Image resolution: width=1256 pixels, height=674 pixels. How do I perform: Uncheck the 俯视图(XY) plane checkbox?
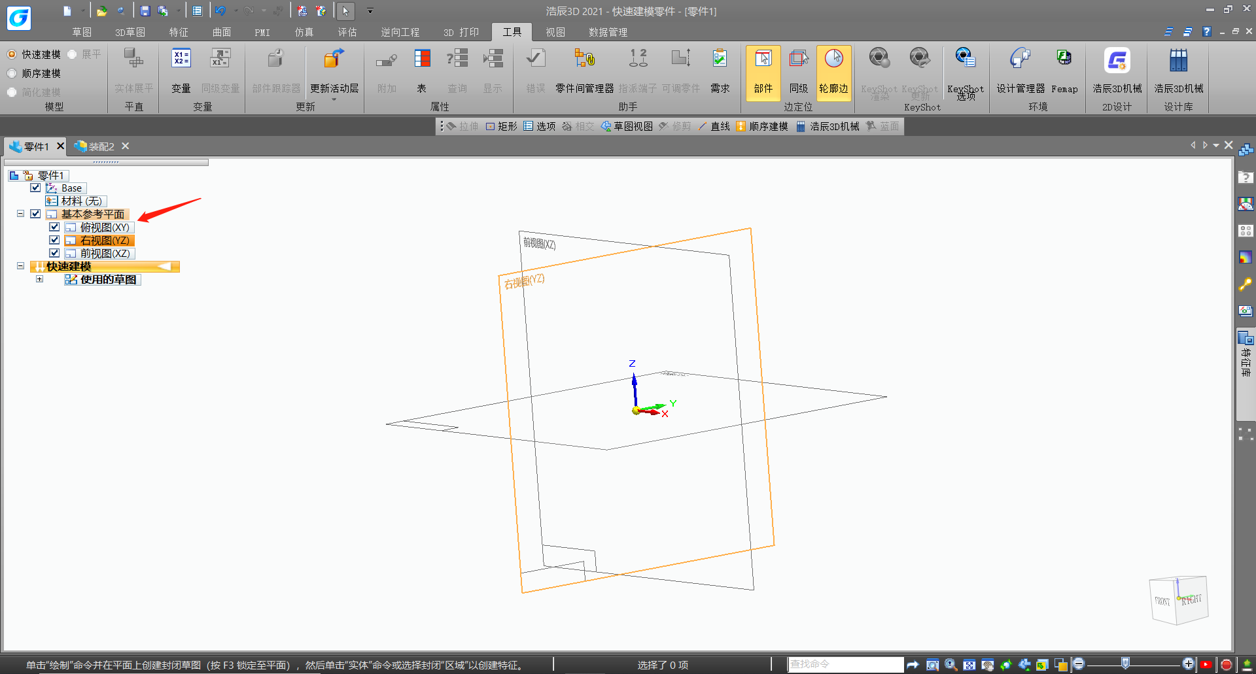54,227
